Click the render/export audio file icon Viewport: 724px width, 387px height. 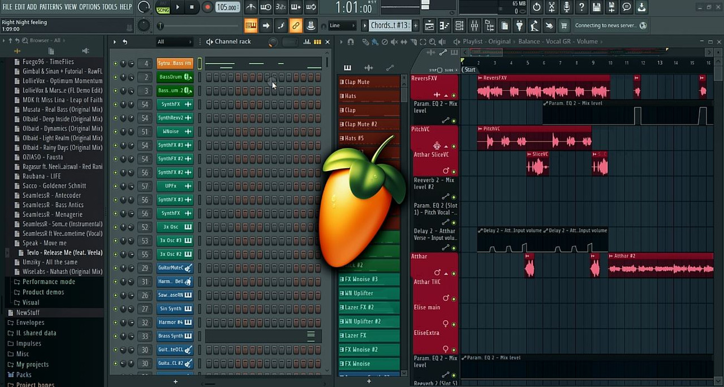[611, 7]
